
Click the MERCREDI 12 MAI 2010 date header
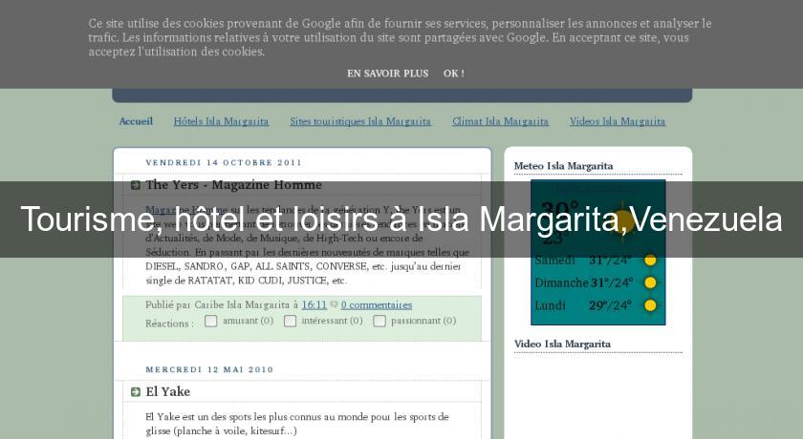point(209,369)
